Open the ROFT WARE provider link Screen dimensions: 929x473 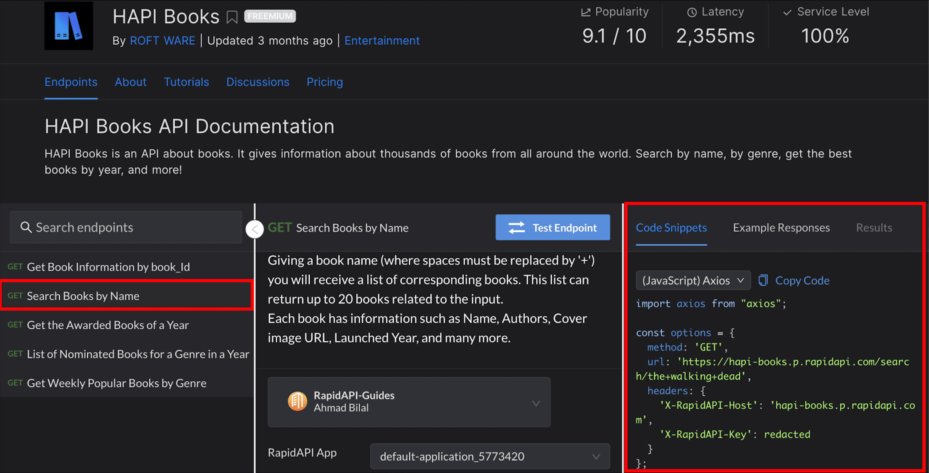tap(162, 40)
